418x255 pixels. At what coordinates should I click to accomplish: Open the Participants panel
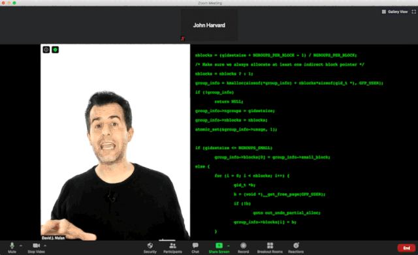tap(172, 248)
